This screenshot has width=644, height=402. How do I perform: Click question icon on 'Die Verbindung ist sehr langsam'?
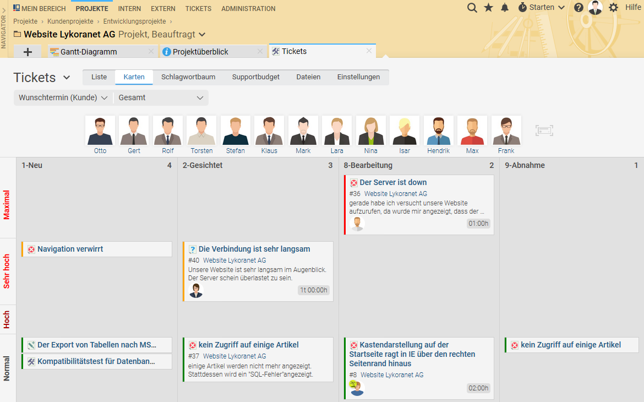pyautogui.click(x=192, y=249)
